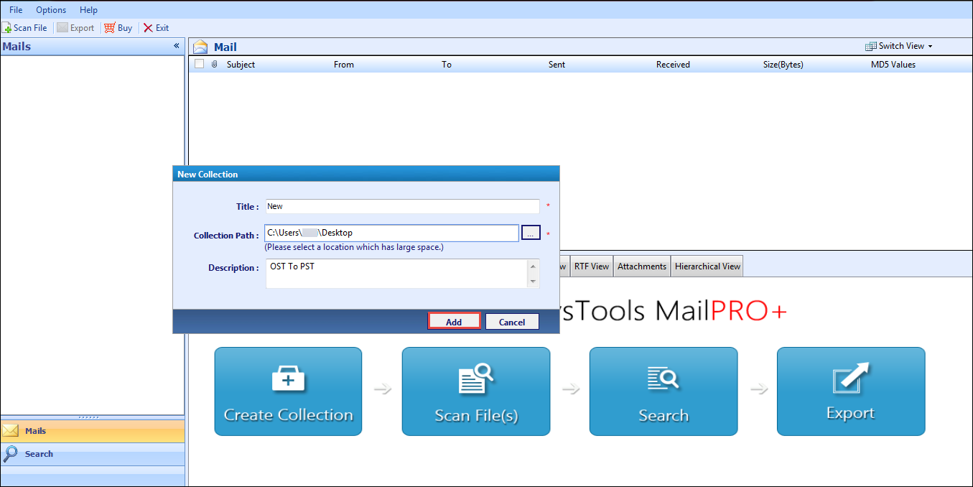Click the Export tile with arrow
Viewport: 973px width, 487px height.
click(851, 391)
